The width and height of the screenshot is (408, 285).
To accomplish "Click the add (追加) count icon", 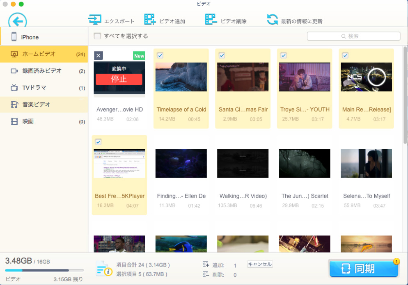I will pos(206,265).
